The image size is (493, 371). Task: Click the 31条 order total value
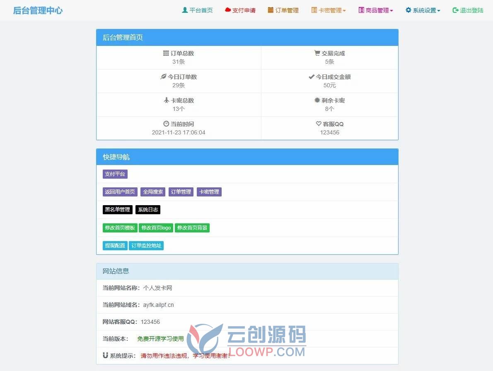179,62
